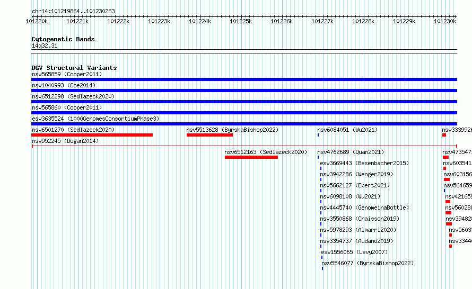Click the chr14:101219864..101230263 coordinate label

pyautogui.click(x=73, y=11)
